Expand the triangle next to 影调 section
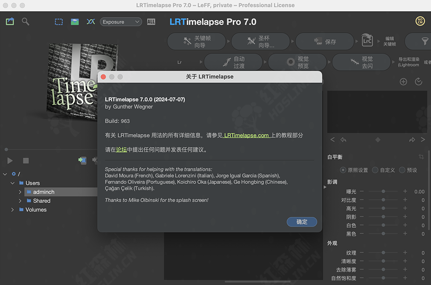The image size is (431, 285). 325,187
